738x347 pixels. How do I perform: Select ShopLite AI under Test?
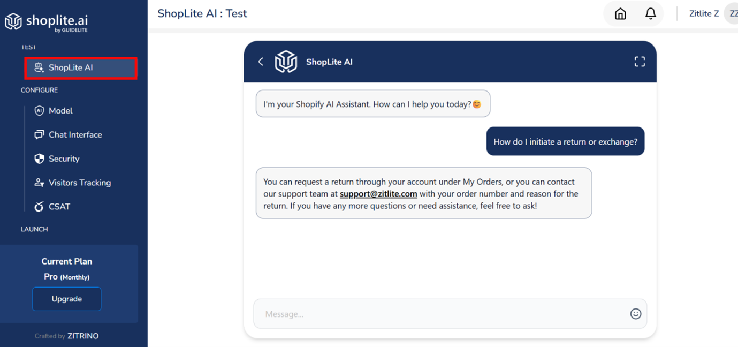pyautogui.click(x=81, y=68)
